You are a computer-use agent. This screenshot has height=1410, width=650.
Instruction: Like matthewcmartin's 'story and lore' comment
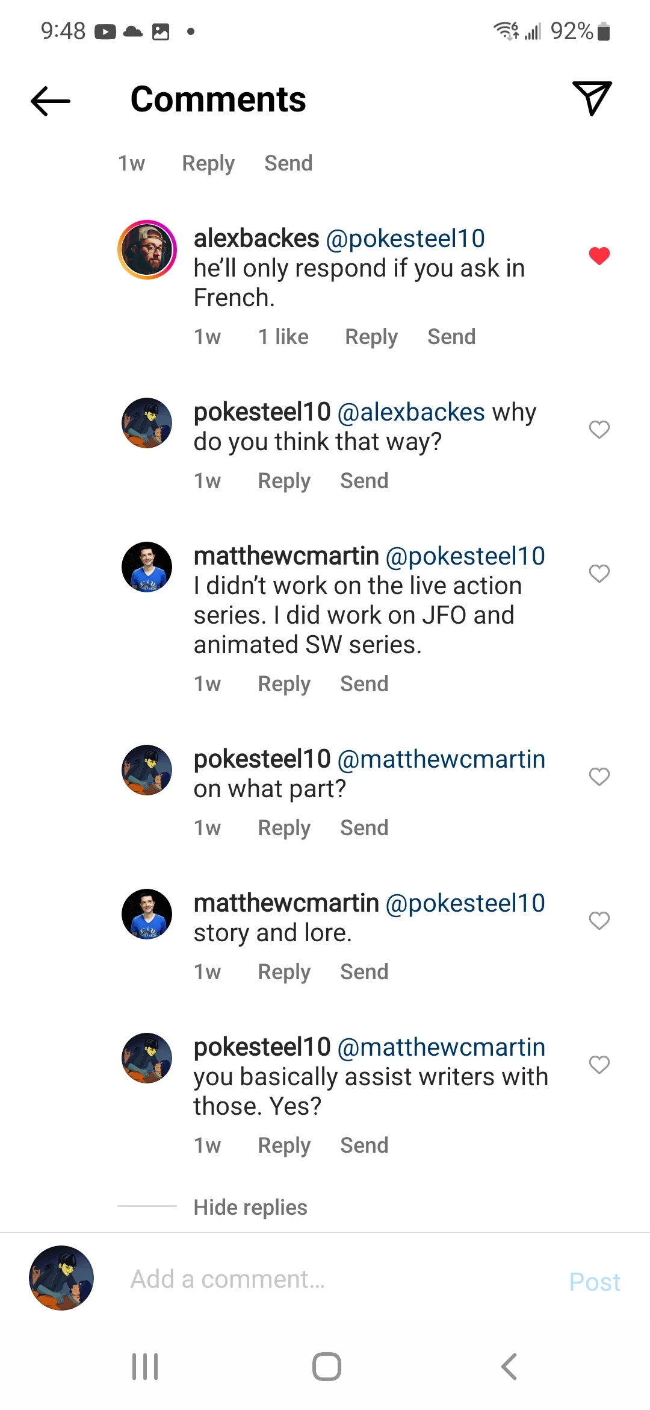pyautogui.click(x=599, y=921)
